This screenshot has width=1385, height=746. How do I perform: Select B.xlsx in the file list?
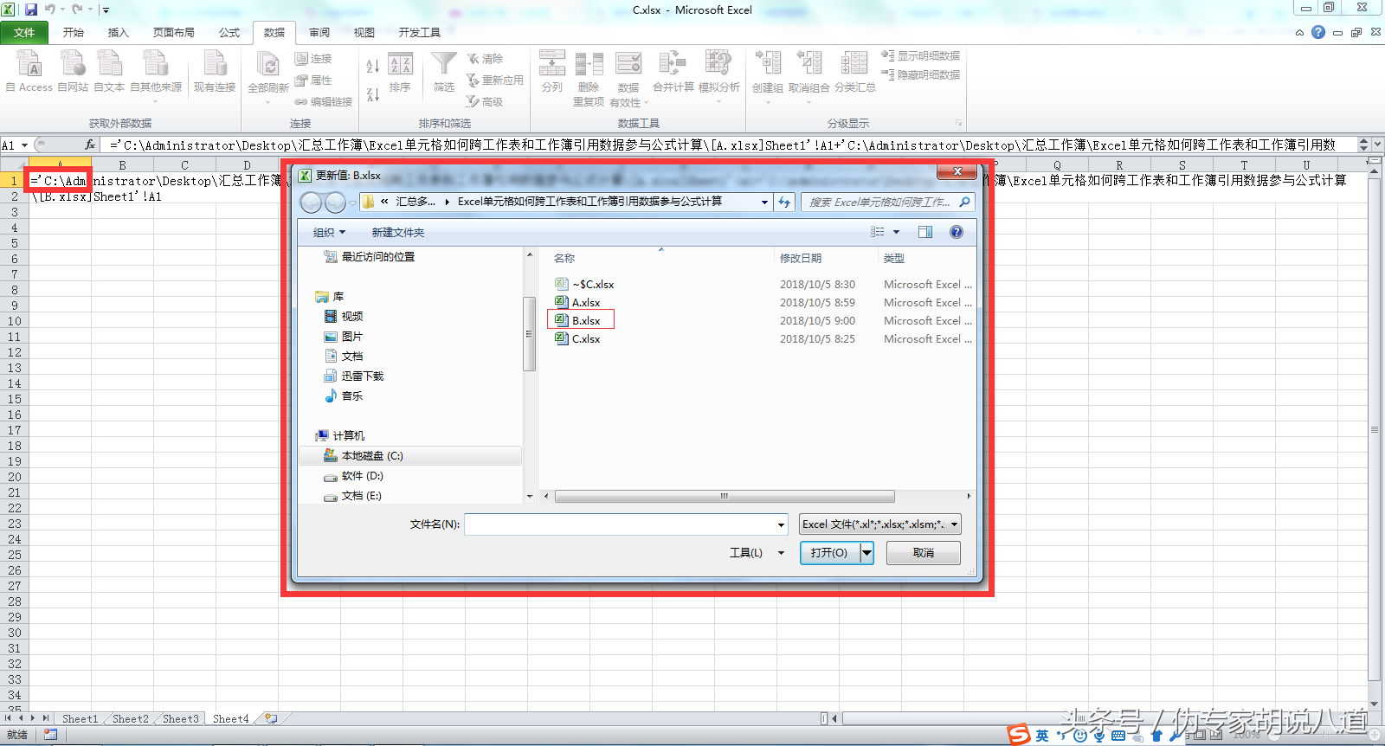586,320
